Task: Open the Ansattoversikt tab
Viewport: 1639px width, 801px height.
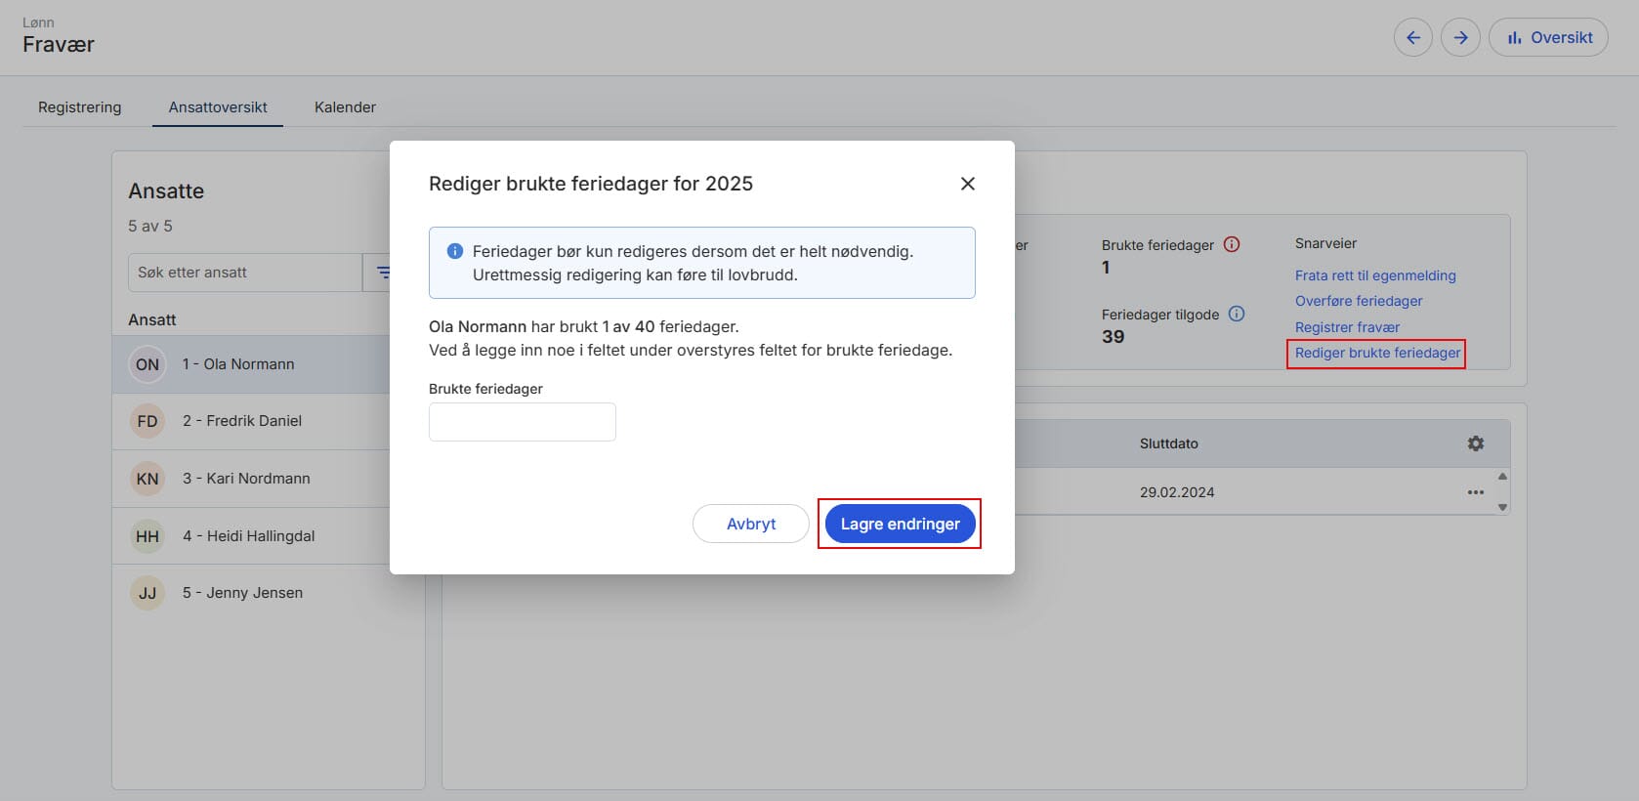Action: (218, 107)
